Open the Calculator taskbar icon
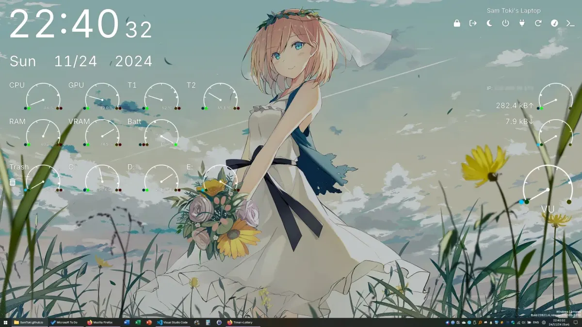The image size is (582, 327). point(208,322)
